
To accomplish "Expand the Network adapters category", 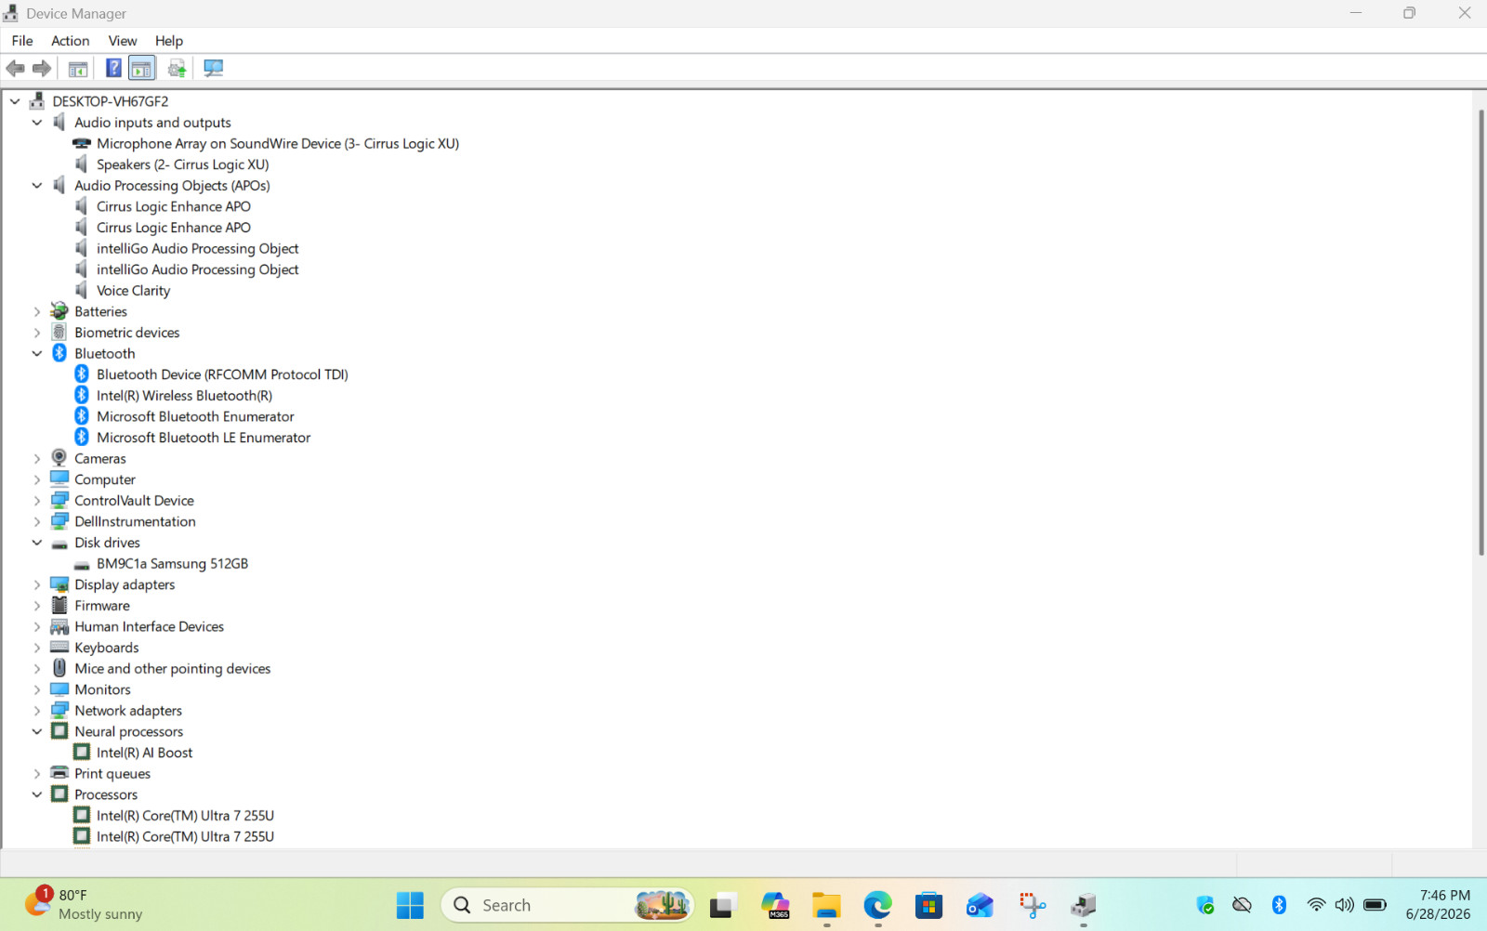I will click(x=37, y=711).
